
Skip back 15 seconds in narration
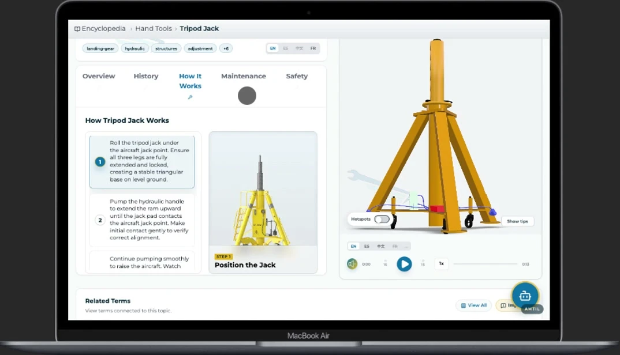385,264
